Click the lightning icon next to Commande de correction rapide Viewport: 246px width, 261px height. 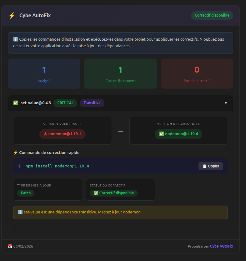click(16, 152)
